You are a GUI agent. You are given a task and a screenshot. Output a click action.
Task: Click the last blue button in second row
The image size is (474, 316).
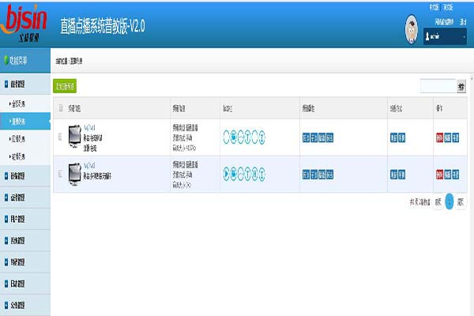(455, 175)
